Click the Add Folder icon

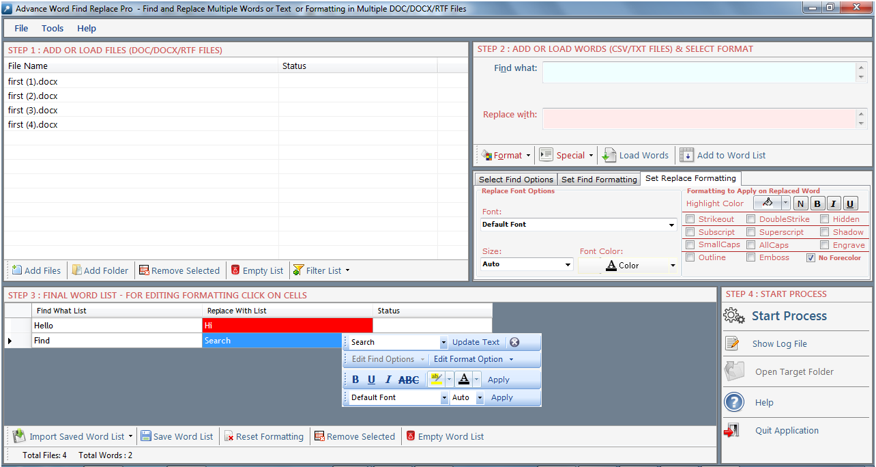pyautogui.click(x=77, y=270)
